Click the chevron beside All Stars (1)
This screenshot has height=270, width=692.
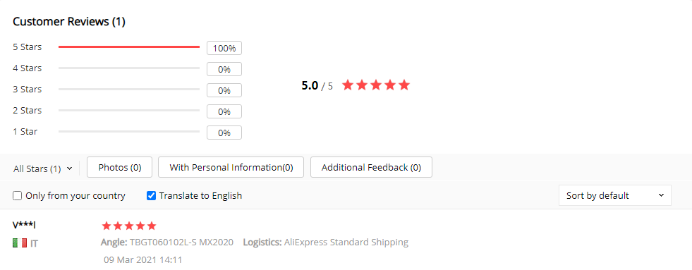pyautogui.click(x=69, y=168)
